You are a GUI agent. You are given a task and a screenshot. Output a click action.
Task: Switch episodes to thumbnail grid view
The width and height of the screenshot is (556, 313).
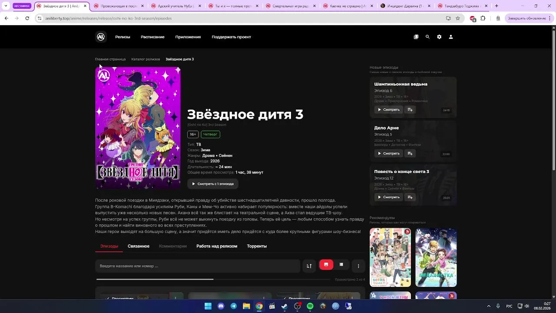coord(326,265)
